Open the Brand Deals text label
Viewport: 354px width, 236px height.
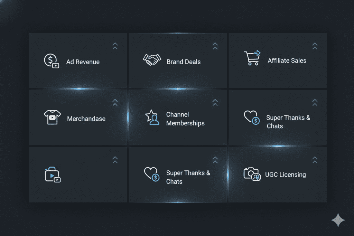pyautogui.click(x=184, y=62)
